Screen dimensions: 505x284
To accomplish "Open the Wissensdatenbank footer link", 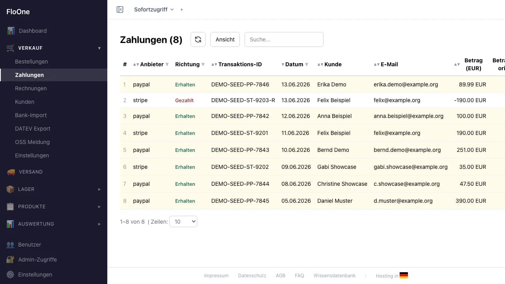I will pyautogui.click(x=335, y=276).
